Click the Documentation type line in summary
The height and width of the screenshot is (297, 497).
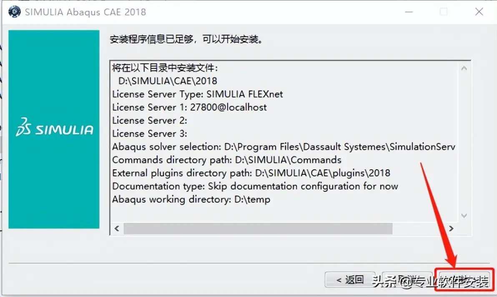click(255, 186)
